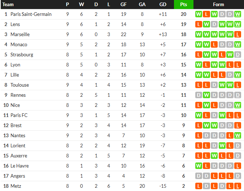
Task: Click Marseille's latest underlined L form badge
Action: click(238, 34)
